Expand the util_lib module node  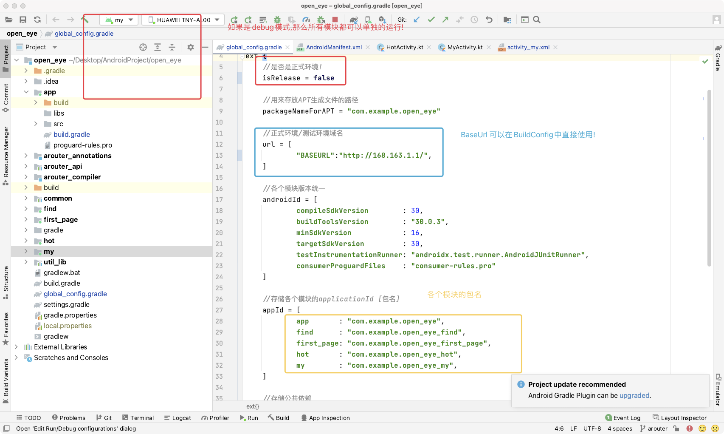(x=26, y=262)
